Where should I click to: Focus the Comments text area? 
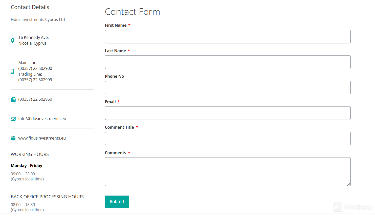[x=228, y=172]
